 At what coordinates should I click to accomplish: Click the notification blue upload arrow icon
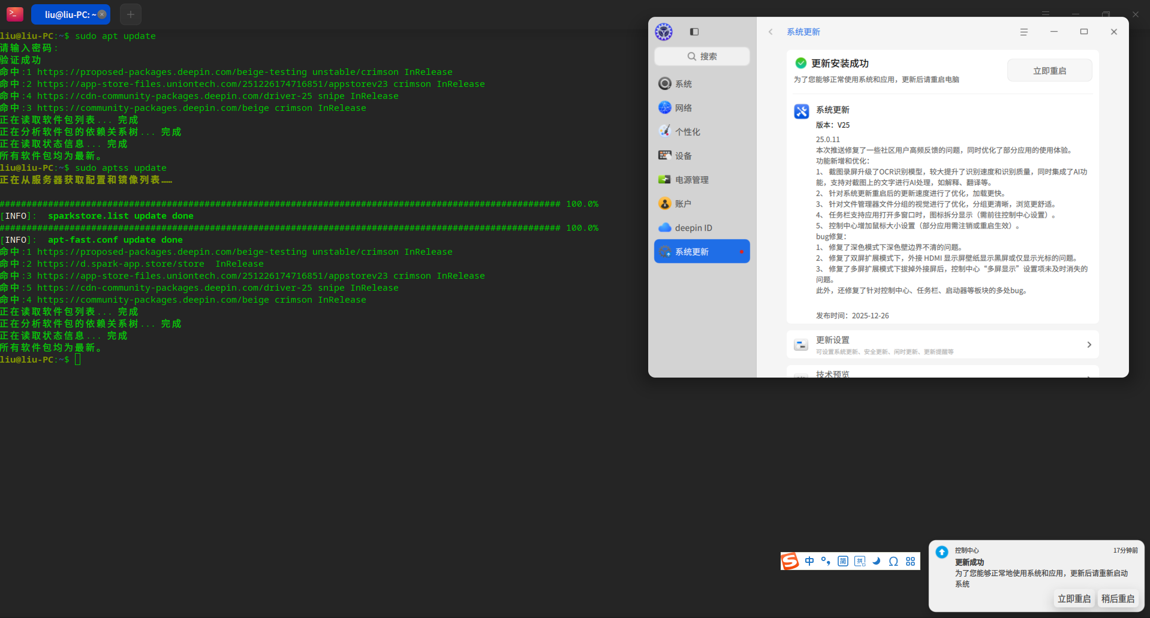[942, 552]
